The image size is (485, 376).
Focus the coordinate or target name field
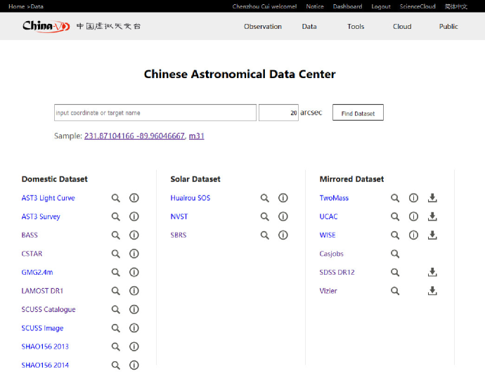point(155,113)
